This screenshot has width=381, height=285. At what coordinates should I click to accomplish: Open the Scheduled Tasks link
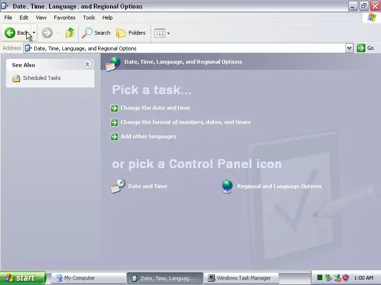tap(41, 78)
